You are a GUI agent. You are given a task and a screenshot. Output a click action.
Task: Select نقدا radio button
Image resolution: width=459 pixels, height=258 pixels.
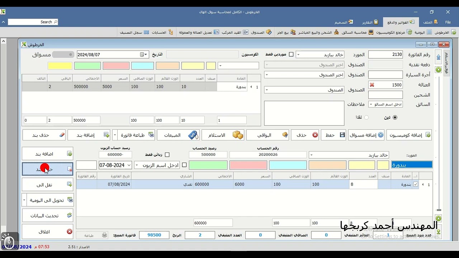point(366,117)
